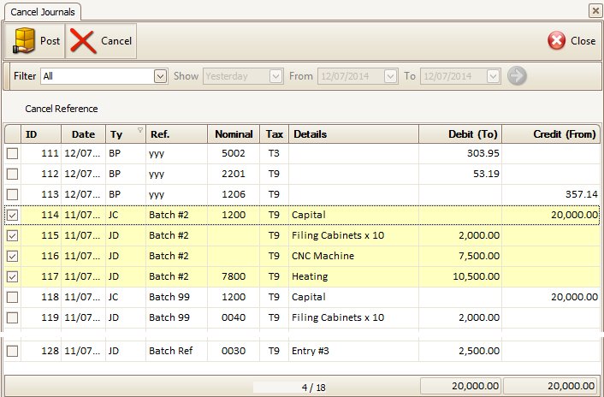The width and height of the screenshot is (604, 397).
Task: Click nominal code 5002
Action: (x=234, y=153)
